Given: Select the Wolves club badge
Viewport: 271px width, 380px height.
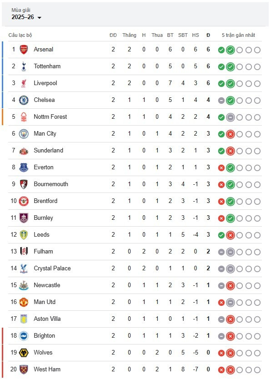Looking at the screenshot, I should click(x=24, y=353).
